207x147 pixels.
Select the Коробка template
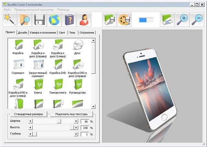pos(18,47)
